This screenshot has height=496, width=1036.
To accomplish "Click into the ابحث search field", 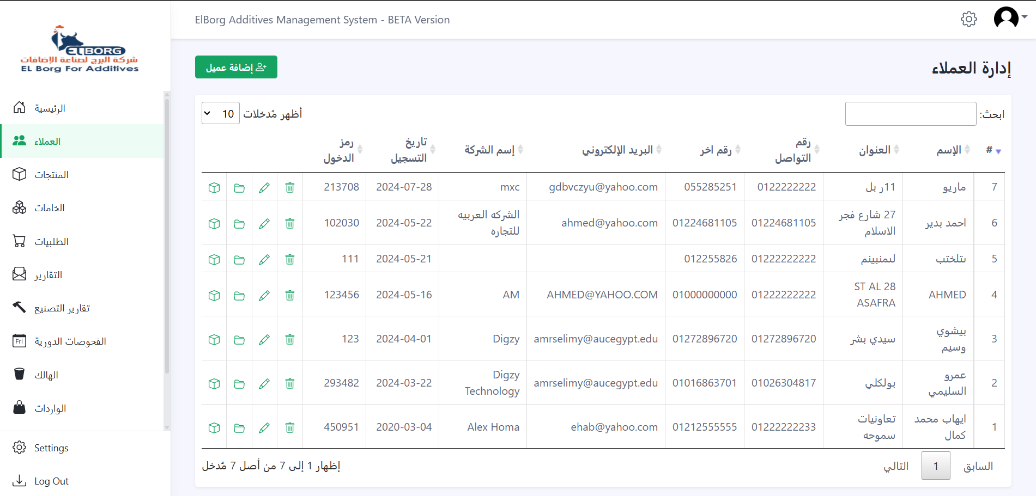I will point(910,114).
